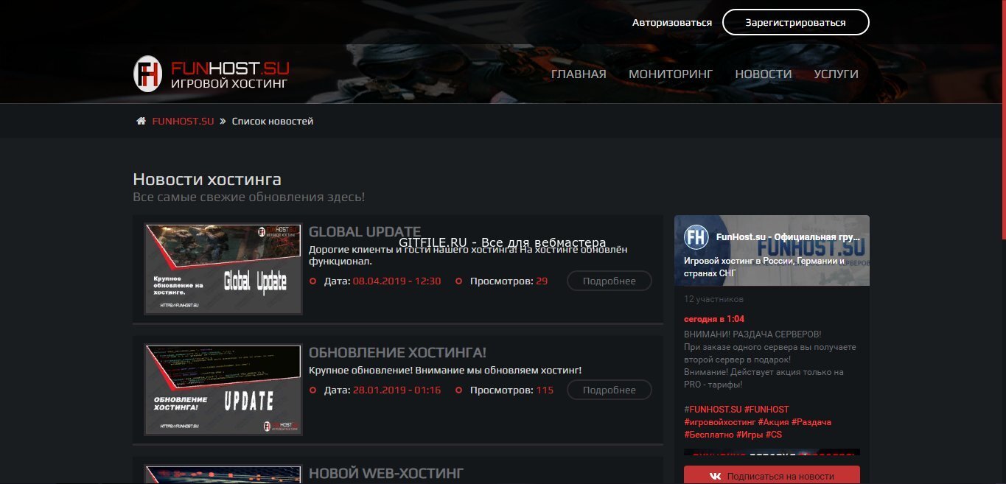This screenshot has height=484, width=1006.
Task: Open the Мониторинг menu item
Action: point(671,74)
